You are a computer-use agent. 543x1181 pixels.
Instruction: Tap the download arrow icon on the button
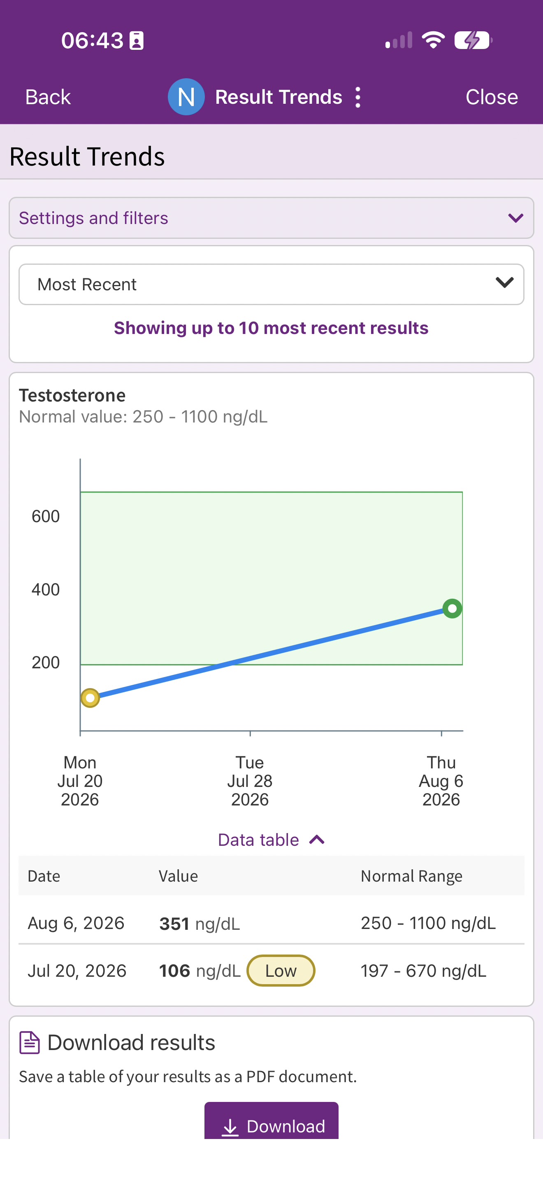[230, 1127]
